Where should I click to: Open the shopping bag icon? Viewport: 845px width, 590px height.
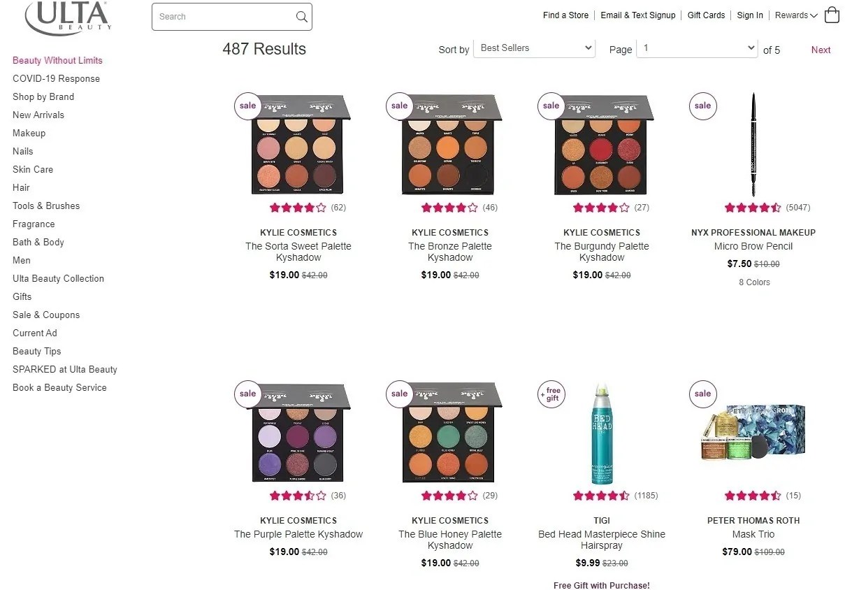(832, 15)
